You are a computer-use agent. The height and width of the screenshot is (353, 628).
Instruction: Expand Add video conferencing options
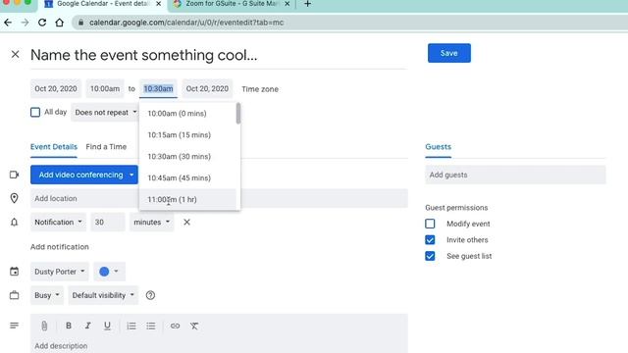pyautogui.click(x=131, y=175)
